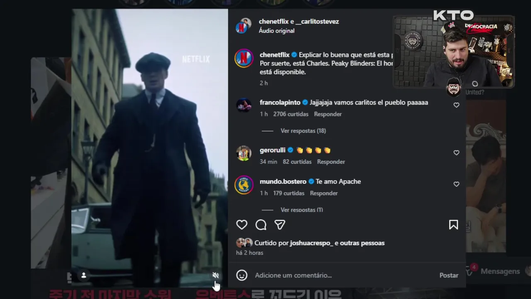Open comment bubble icon under post

[x=261, y=225]
